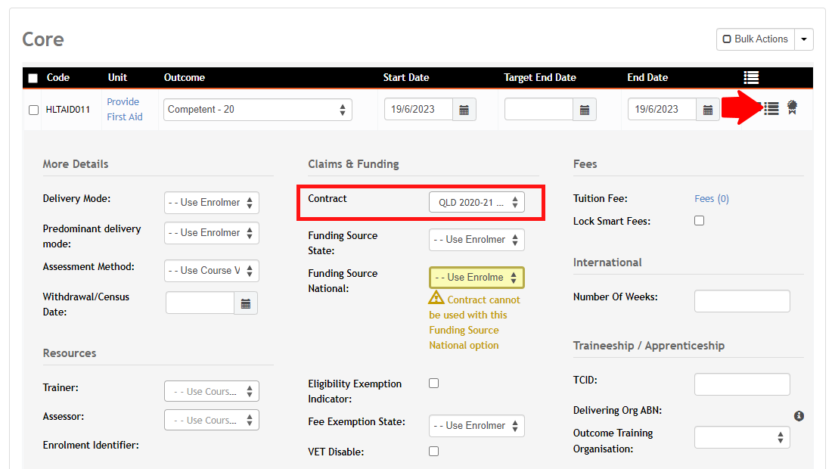
Task: Open the Contract dropdown showing QLD 2020-21
Action: point(476,202)
